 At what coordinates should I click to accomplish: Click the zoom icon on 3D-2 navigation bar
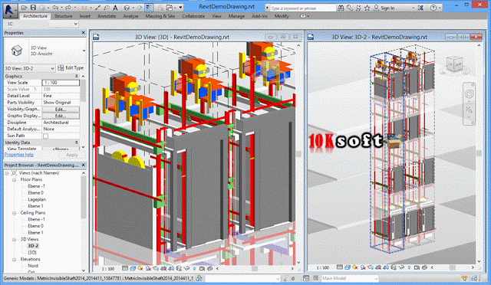(469, 110)
